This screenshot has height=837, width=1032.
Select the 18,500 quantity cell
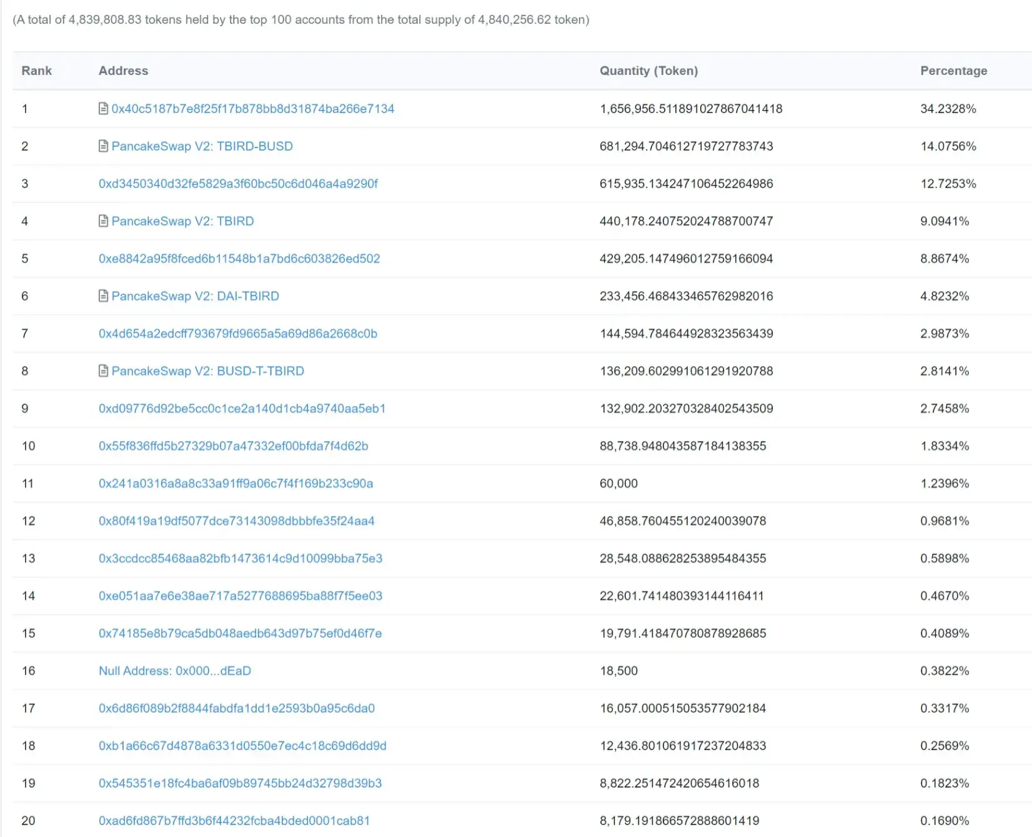click(x=618, y=671)
